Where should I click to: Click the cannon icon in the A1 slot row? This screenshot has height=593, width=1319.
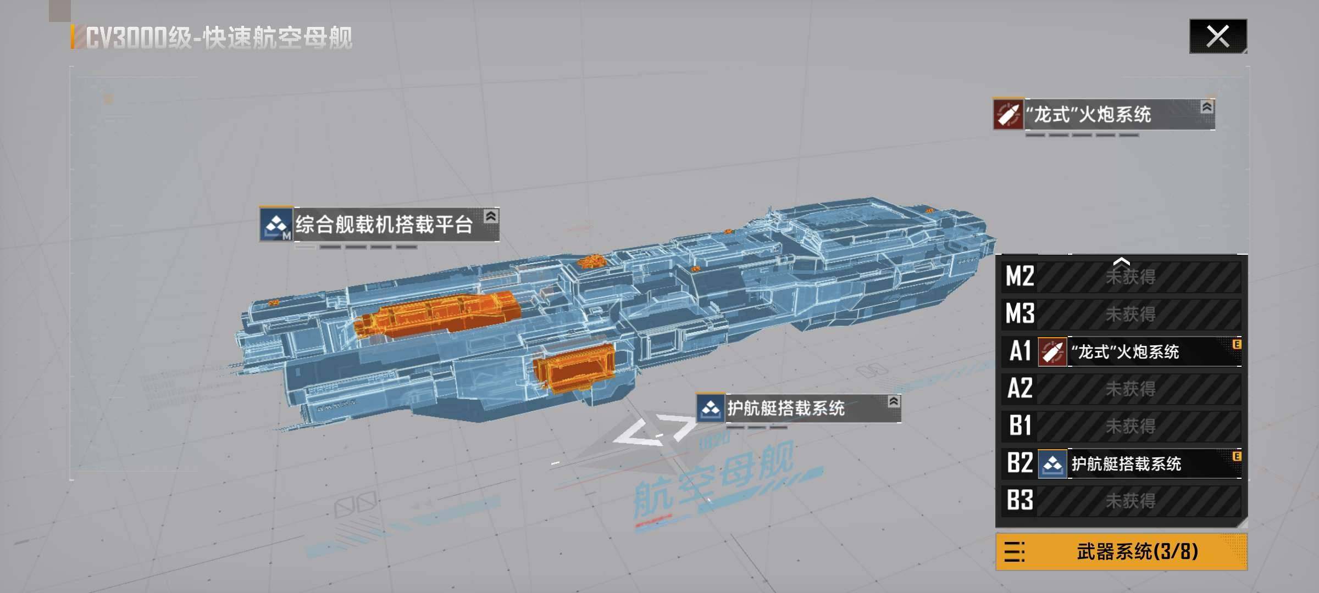[1052, 351]
